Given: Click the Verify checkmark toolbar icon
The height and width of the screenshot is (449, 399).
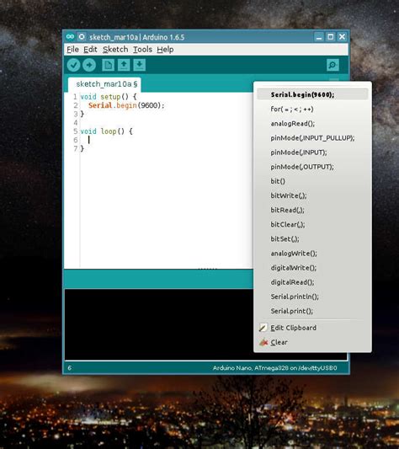Looking at the screenshot, I should (73, 65).
